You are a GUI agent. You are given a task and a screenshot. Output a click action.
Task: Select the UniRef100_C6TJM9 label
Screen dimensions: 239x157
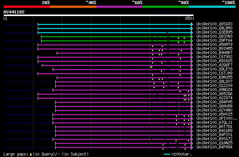(214, 73)
